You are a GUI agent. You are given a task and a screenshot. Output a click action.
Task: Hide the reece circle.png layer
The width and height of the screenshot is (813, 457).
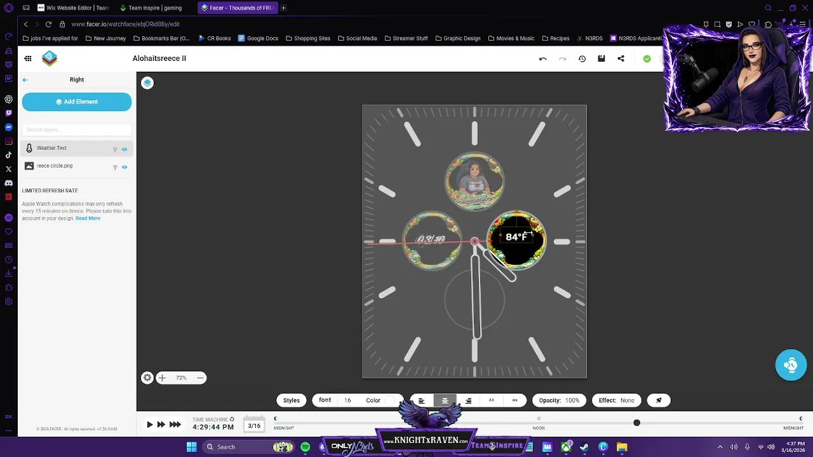coord(124,167)
